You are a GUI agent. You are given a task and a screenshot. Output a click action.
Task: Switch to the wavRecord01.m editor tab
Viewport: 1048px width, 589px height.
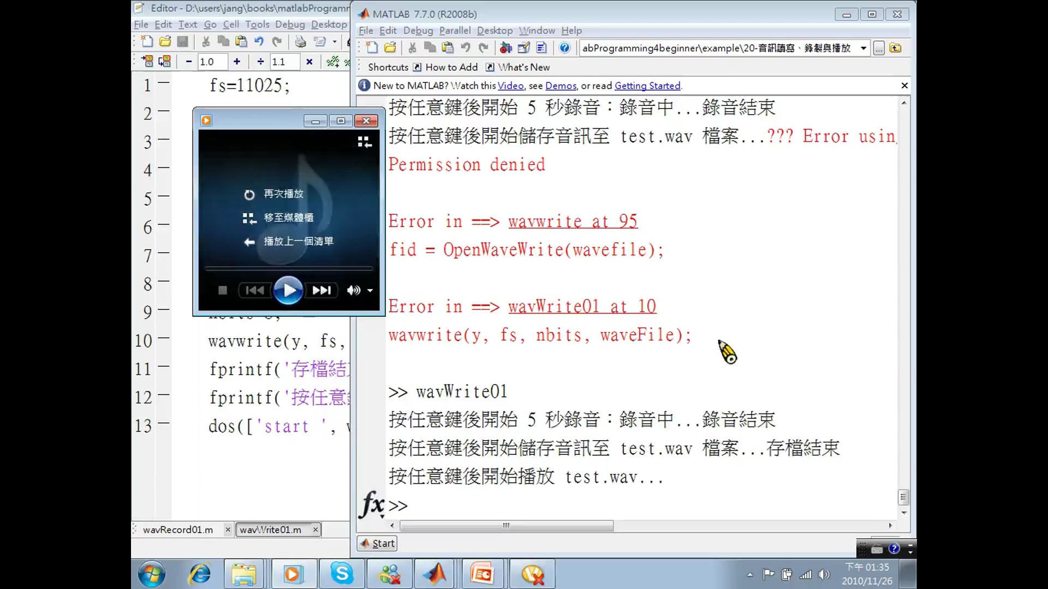click(x=178, y=530)
